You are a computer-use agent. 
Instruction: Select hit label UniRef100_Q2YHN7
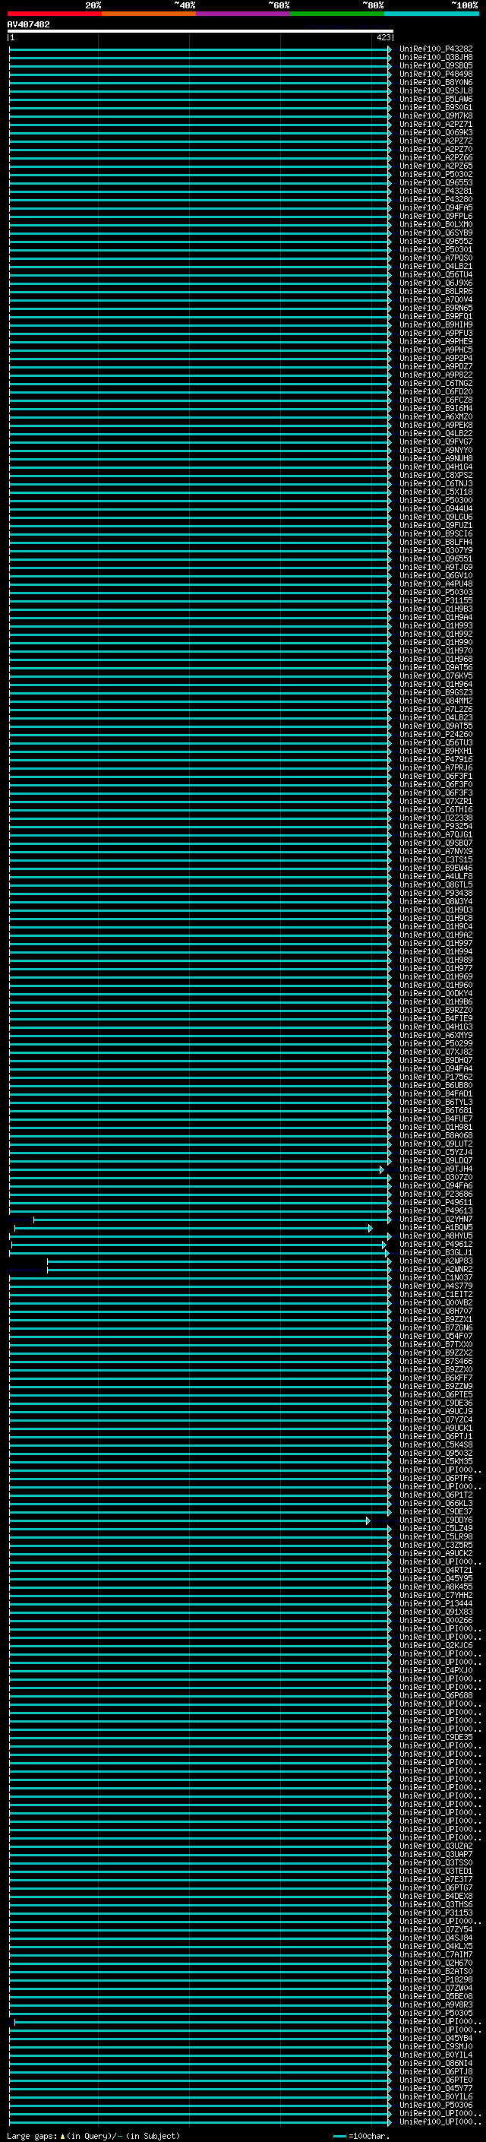coord(435,1220)
